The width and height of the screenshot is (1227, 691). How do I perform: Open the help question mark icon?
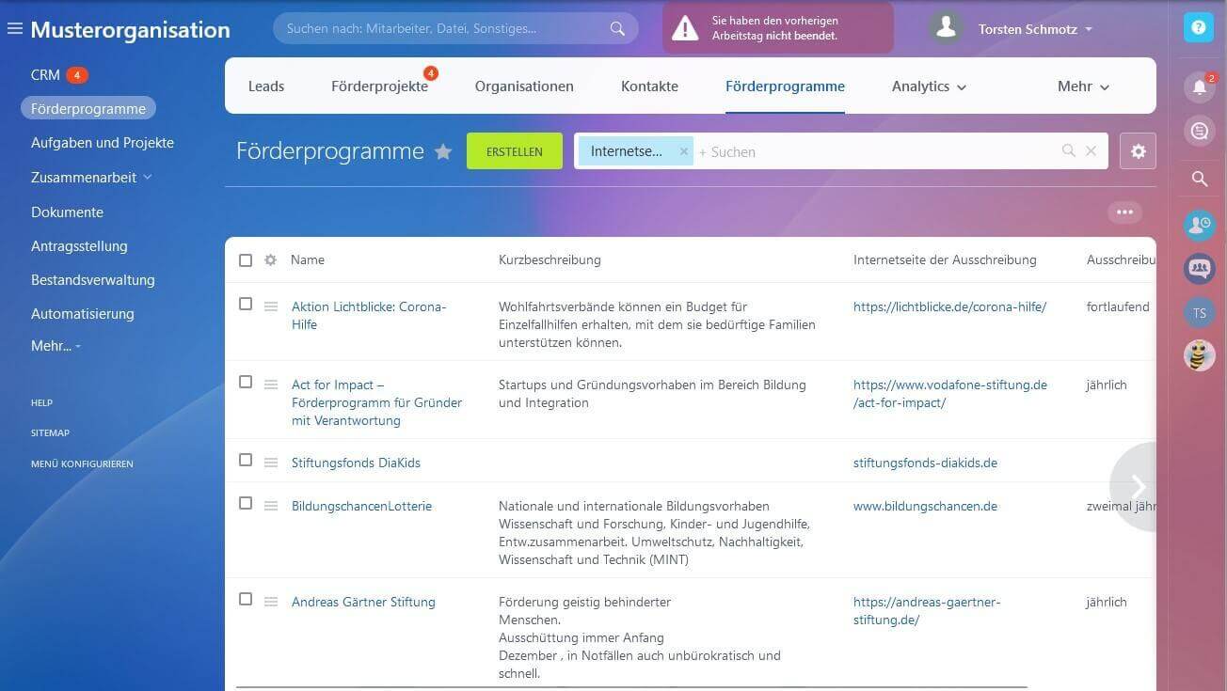[x=1198, y=28]
